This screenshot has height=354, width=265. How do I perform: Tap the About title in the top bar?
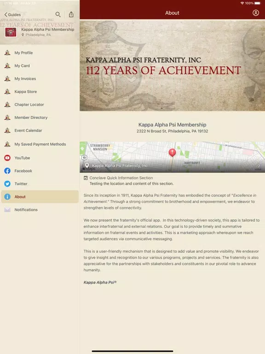(172, 13)
